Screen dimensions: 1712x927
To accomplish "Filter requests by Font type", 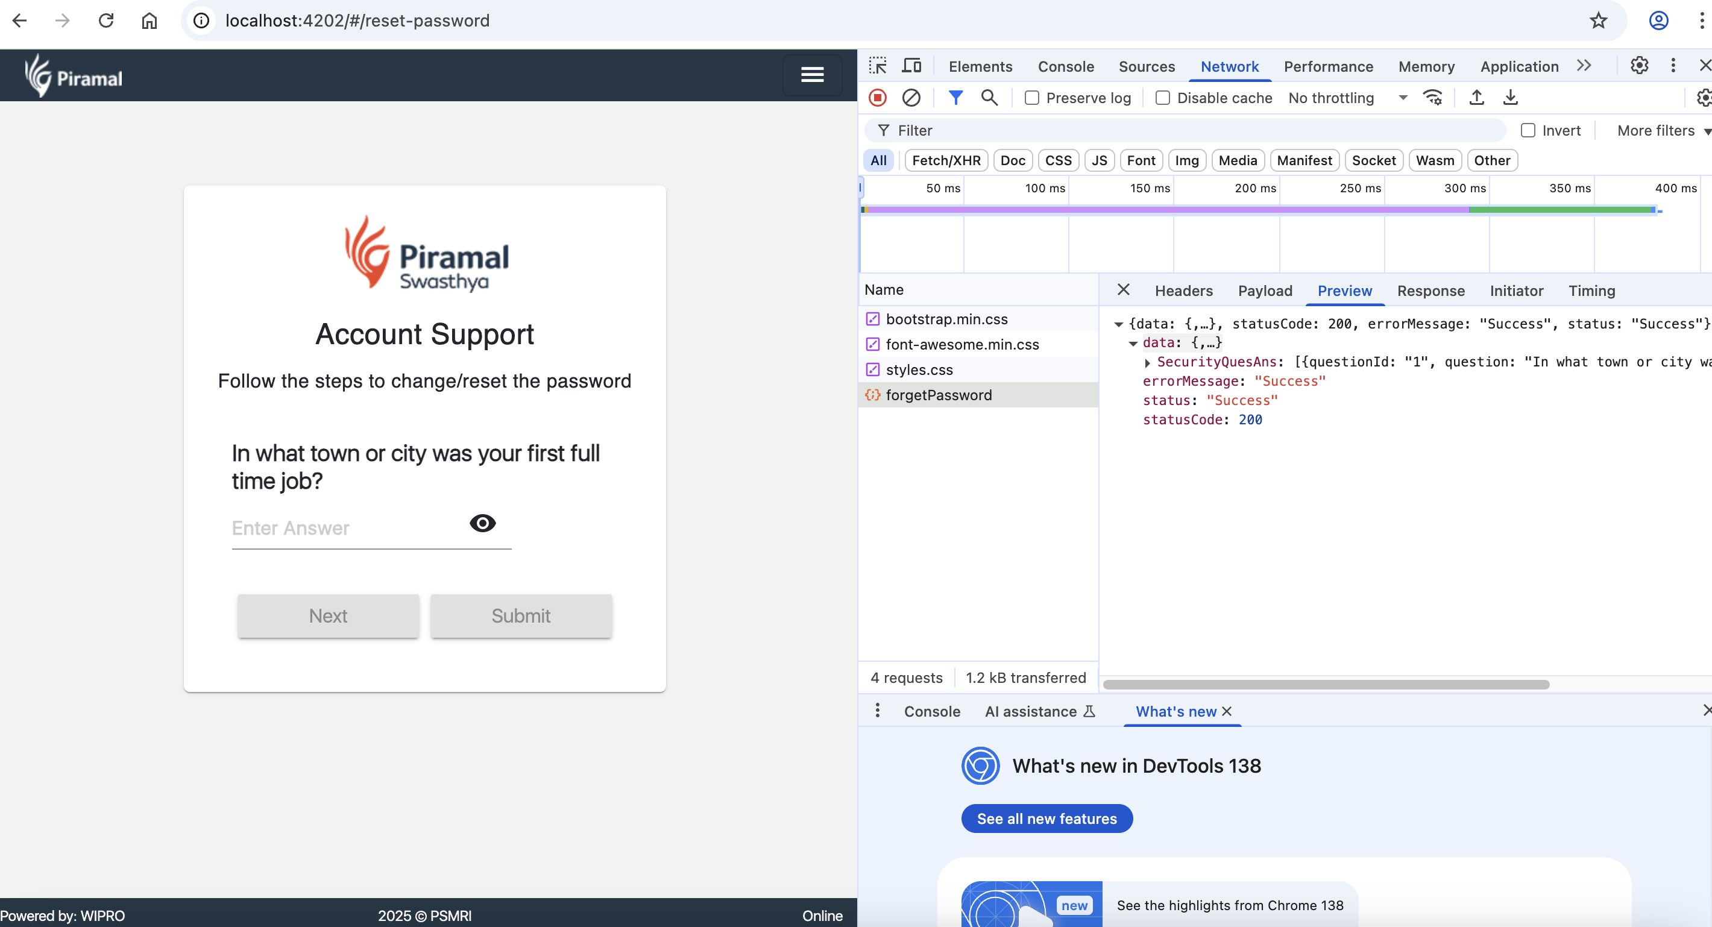I will [1141, 160].
